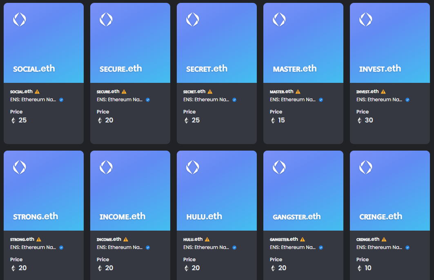The width and height of the screenshot is (434, 280).
Task: Open the INVEST.eth NFT thumbnail
Action: 390,43
